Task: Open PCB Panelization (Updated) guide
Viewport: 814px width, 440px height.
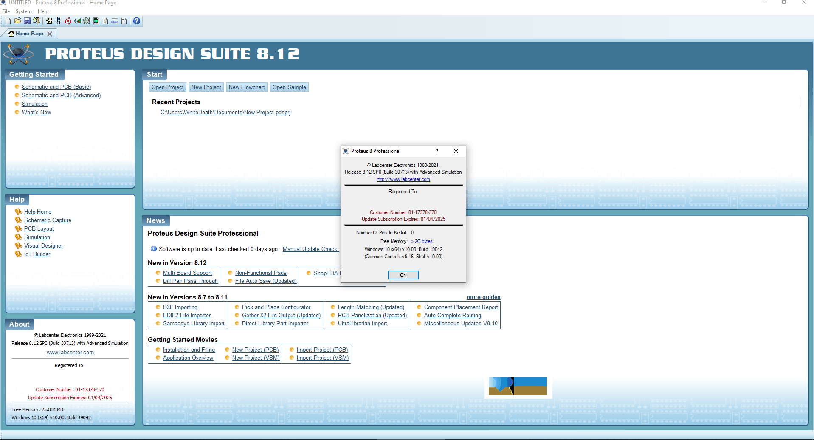Action: (x=372, y=315)
